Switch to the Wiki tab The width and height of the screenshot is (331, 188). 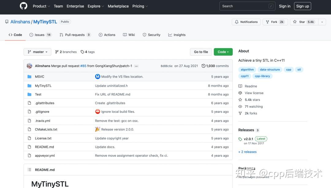point(129,35)
